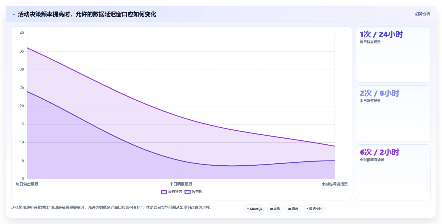
Task: Click the description text below the chart
Action: 112,207
